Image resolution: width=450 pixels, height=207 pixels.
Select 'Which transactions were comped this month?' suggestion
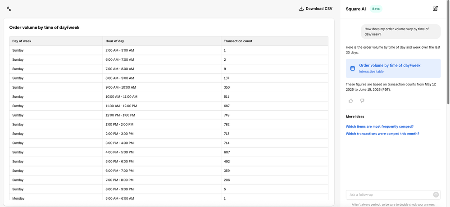(x=382, y=134)
